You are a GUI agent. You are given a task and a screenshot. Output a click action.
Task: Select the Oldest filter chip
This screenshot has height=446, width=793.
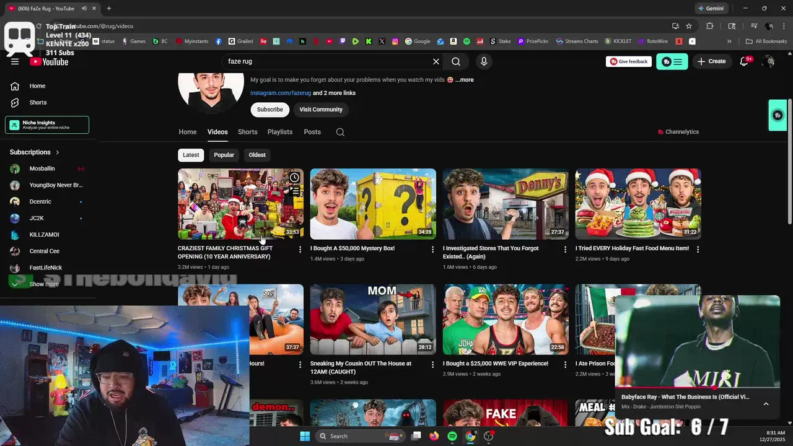tap(257, 155)
